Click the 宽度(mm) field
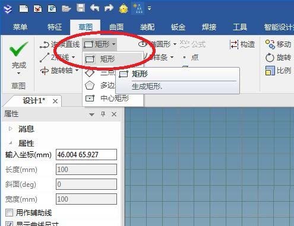Viewport: 294px width, 226px height. click(86, 199)
